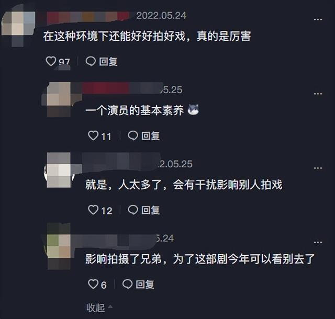
Task: Like the reply with 6 likes
Action: [93, 284]
